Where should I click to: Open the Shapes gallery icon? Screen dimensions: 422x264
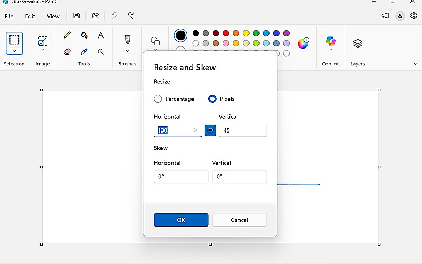click(155, 41)
